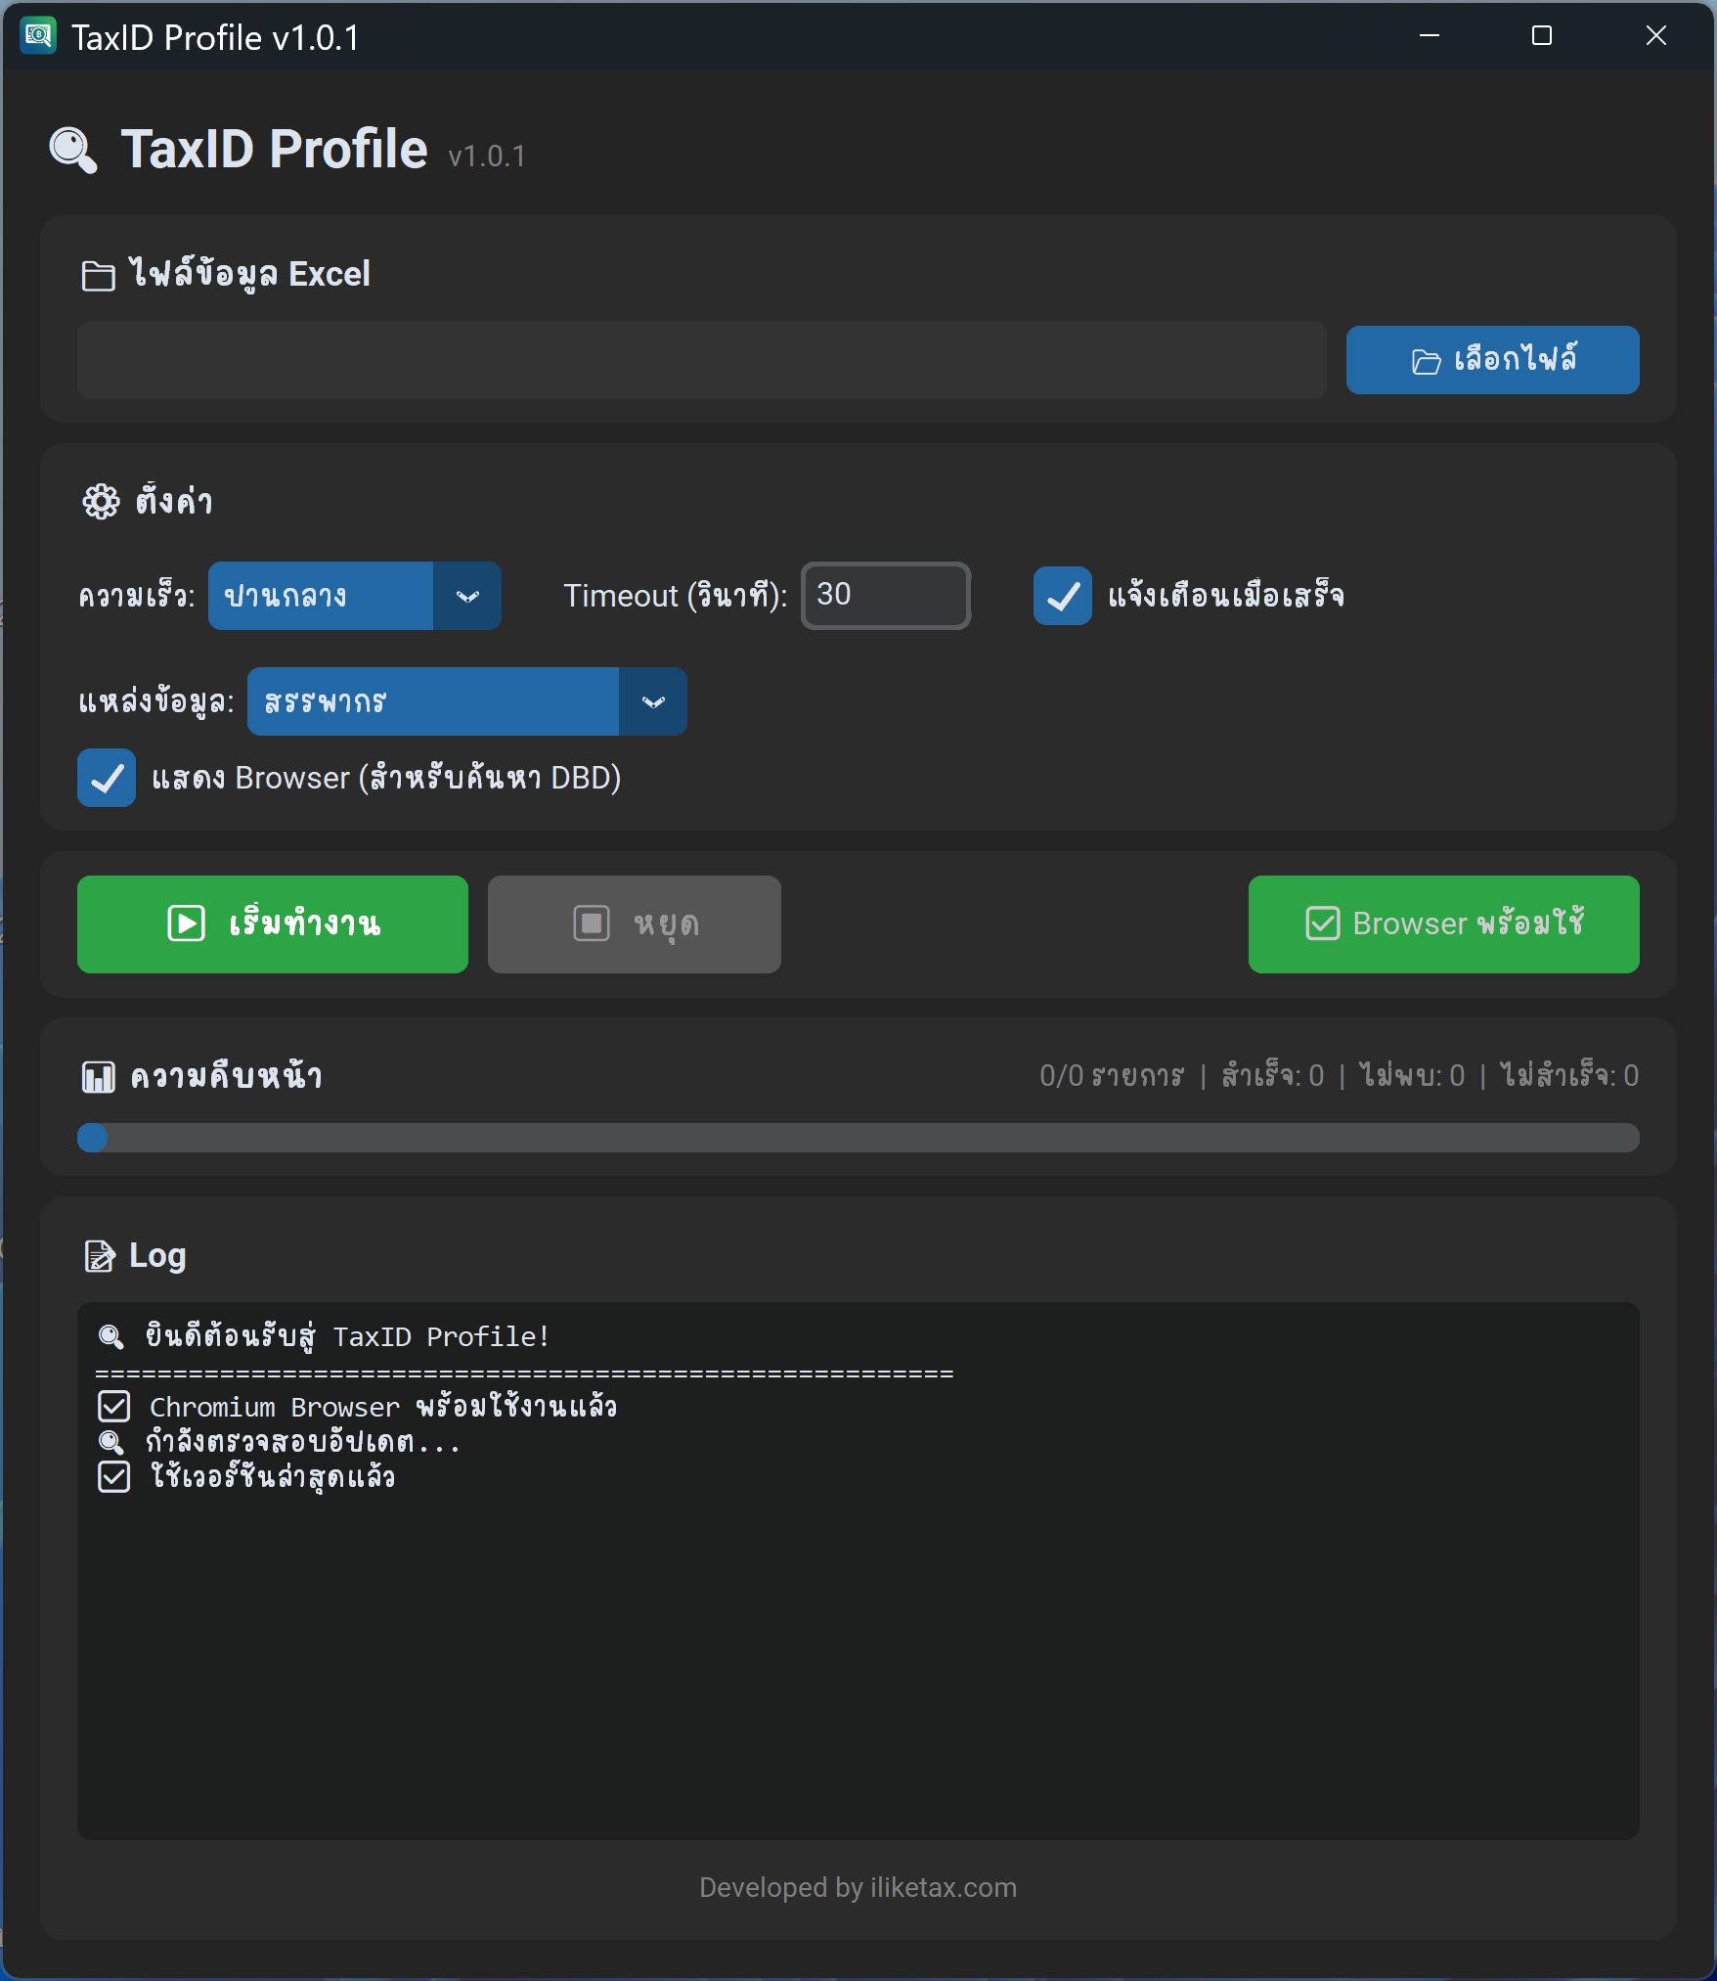The image size is (1717, 1981).
Task: Click the gear icon beside ตั้งค่า
Action: click(101, 502)
